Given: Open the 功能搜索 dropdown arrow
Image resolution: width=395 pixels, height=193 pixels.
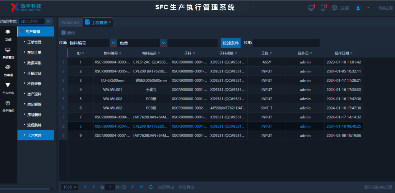Looking at the screenshot, I should pyautogui.click(x=48, y=22).
